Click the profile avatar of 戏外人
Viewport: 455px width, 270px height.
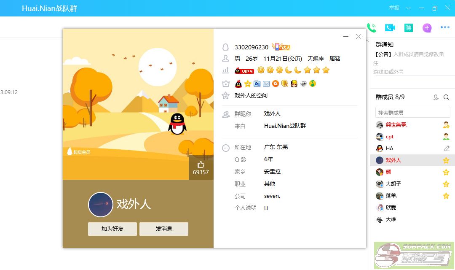[x=100, y=205]
